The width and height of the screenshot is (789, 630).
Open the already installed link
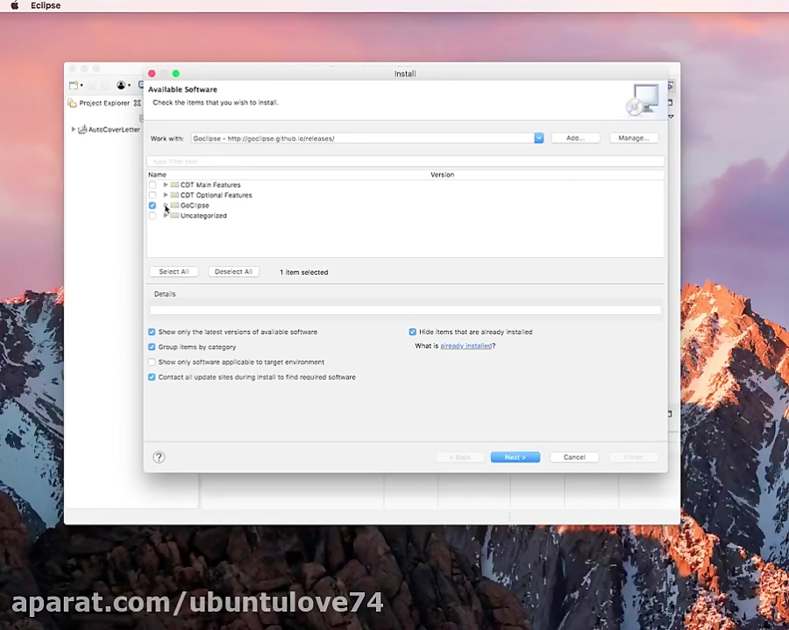[x=466, y=347]
